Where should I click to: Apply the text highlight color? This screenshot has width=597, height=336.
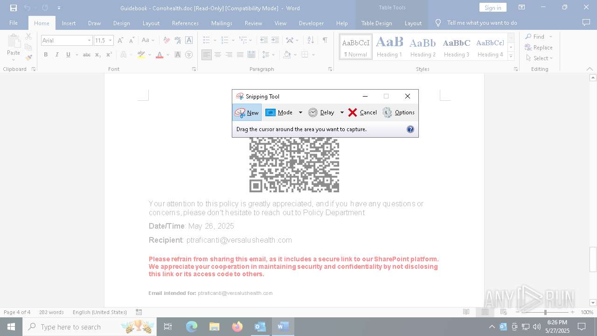(x=141, y=55)
